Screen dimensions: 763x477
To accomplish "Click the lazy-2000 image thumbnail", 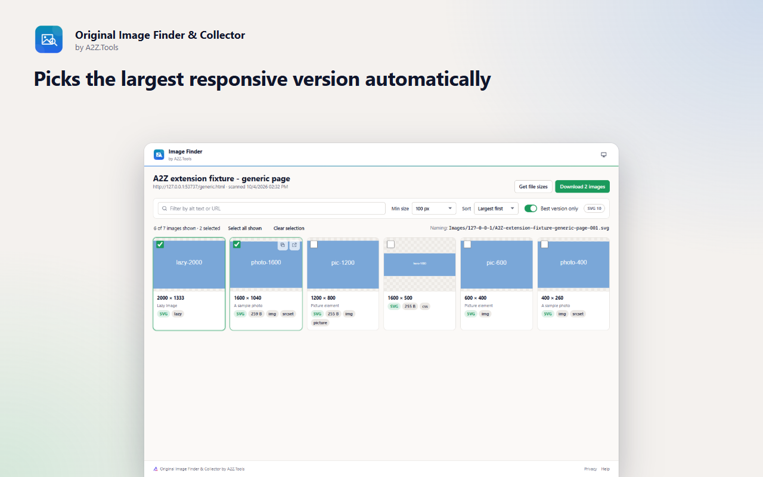I will click(x=189, y=264).
